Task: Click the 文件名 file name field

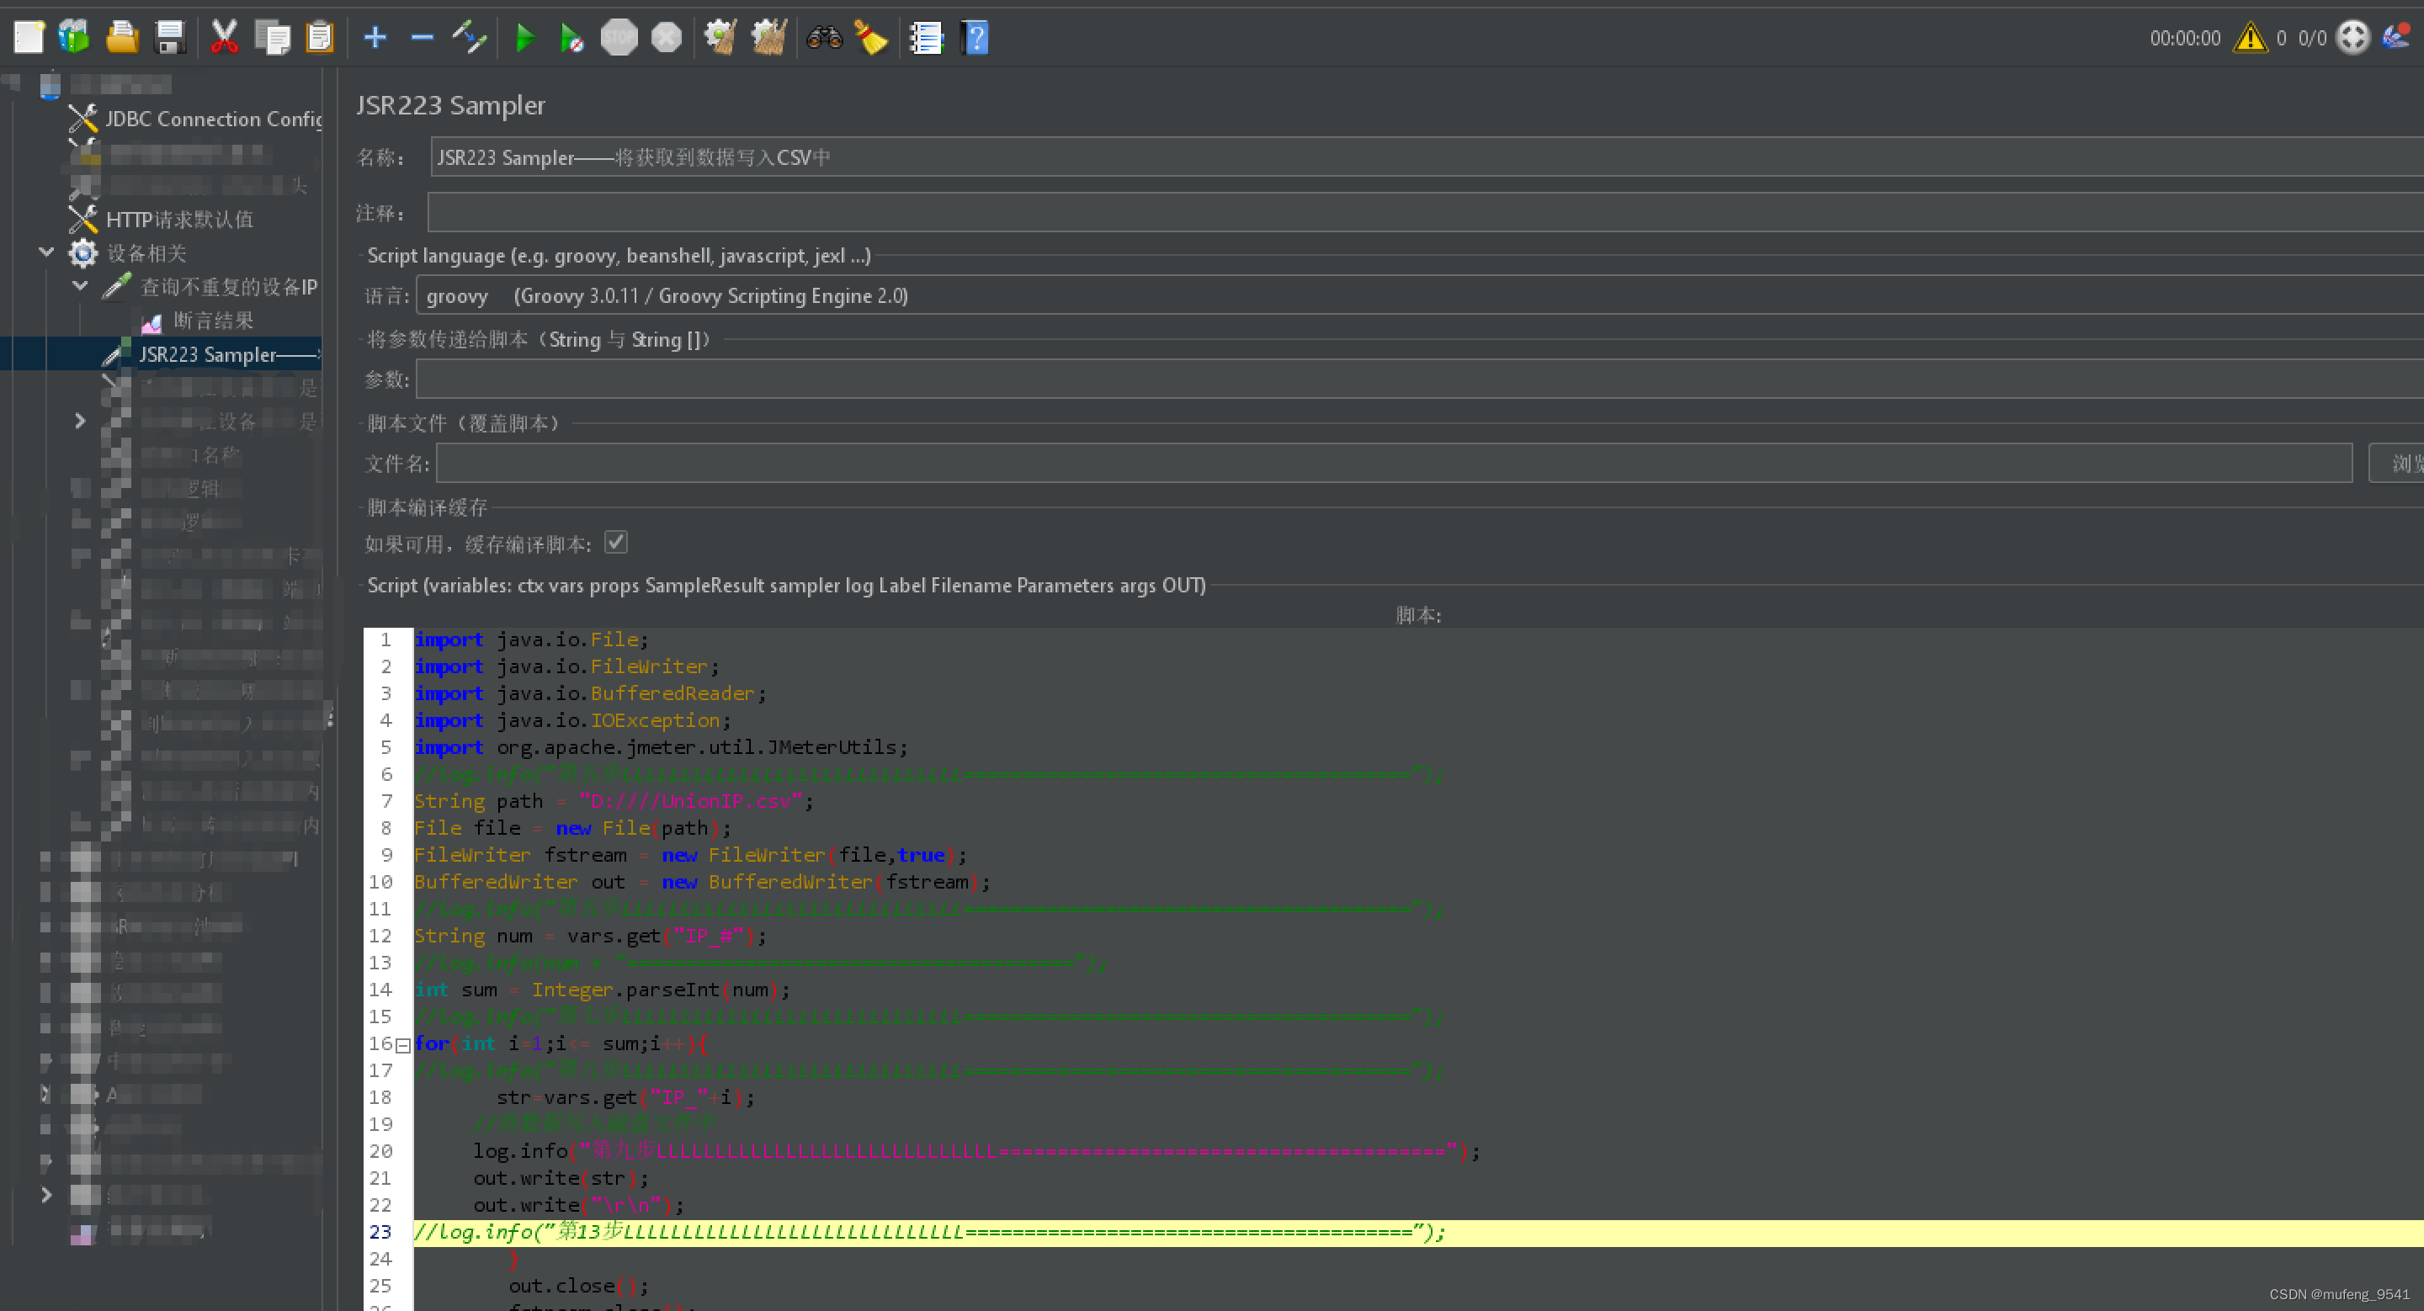Action: click(x=1395, y=463)
